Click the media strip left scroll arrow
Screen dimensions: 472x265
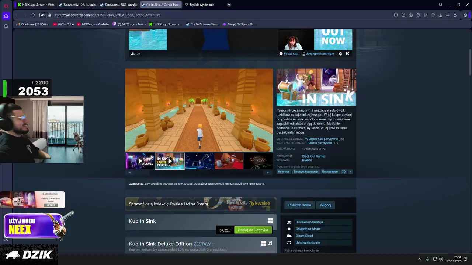tap(129, 172)
